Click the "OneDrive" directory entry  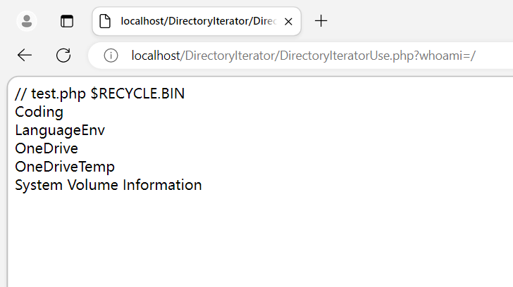[x=47, y=148]
